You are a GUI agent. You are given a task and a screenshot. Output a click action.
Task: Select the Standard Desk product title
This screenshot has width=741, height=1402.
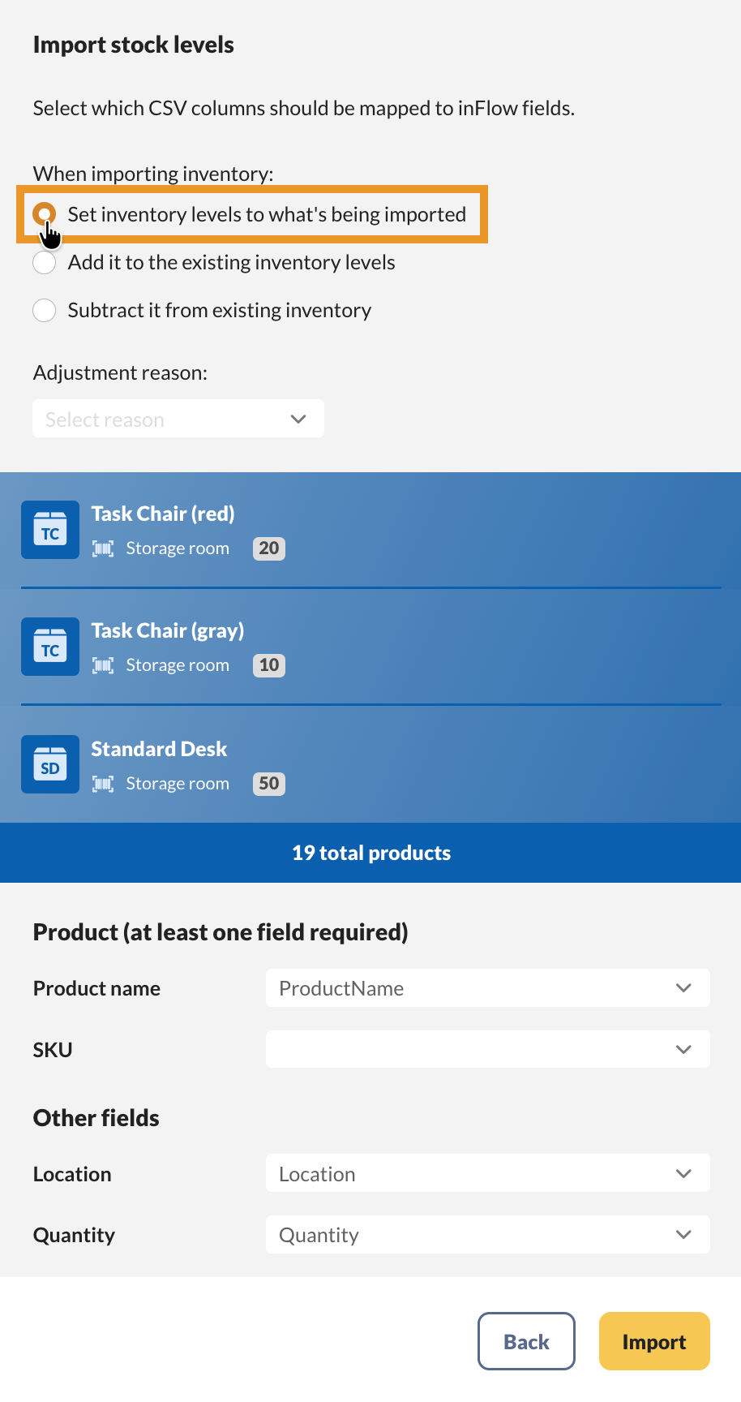(x=159, y=749)
